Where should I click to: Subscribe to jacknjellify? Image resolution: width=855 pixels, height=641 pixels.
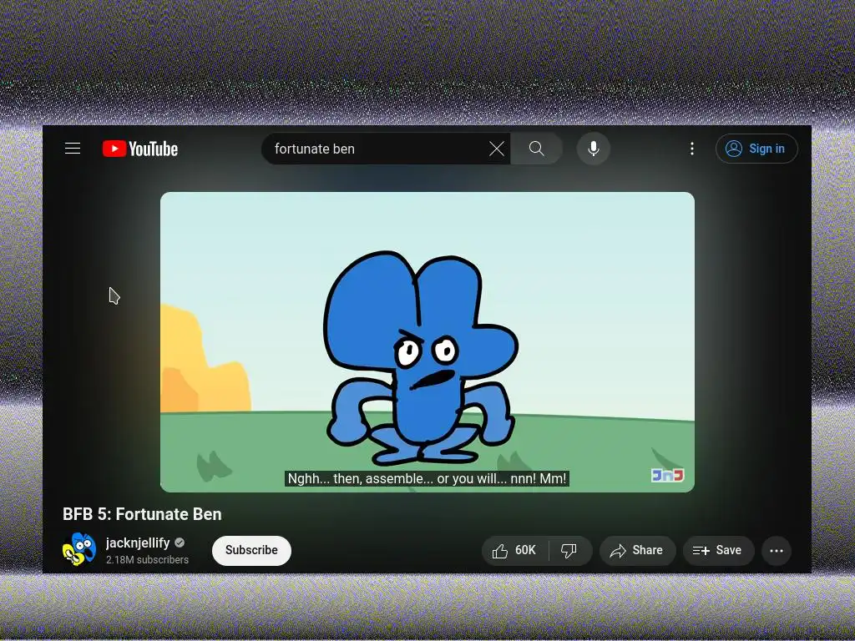pos(251,551)
